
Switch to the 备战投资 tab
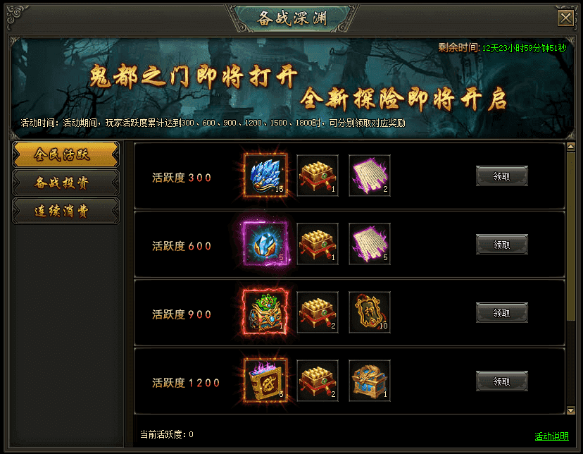pyautogui.click(x=65, y=183)
